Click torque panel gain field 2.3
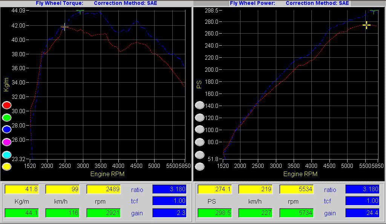This screenshot has width=386, height=224. pos(169,213)
